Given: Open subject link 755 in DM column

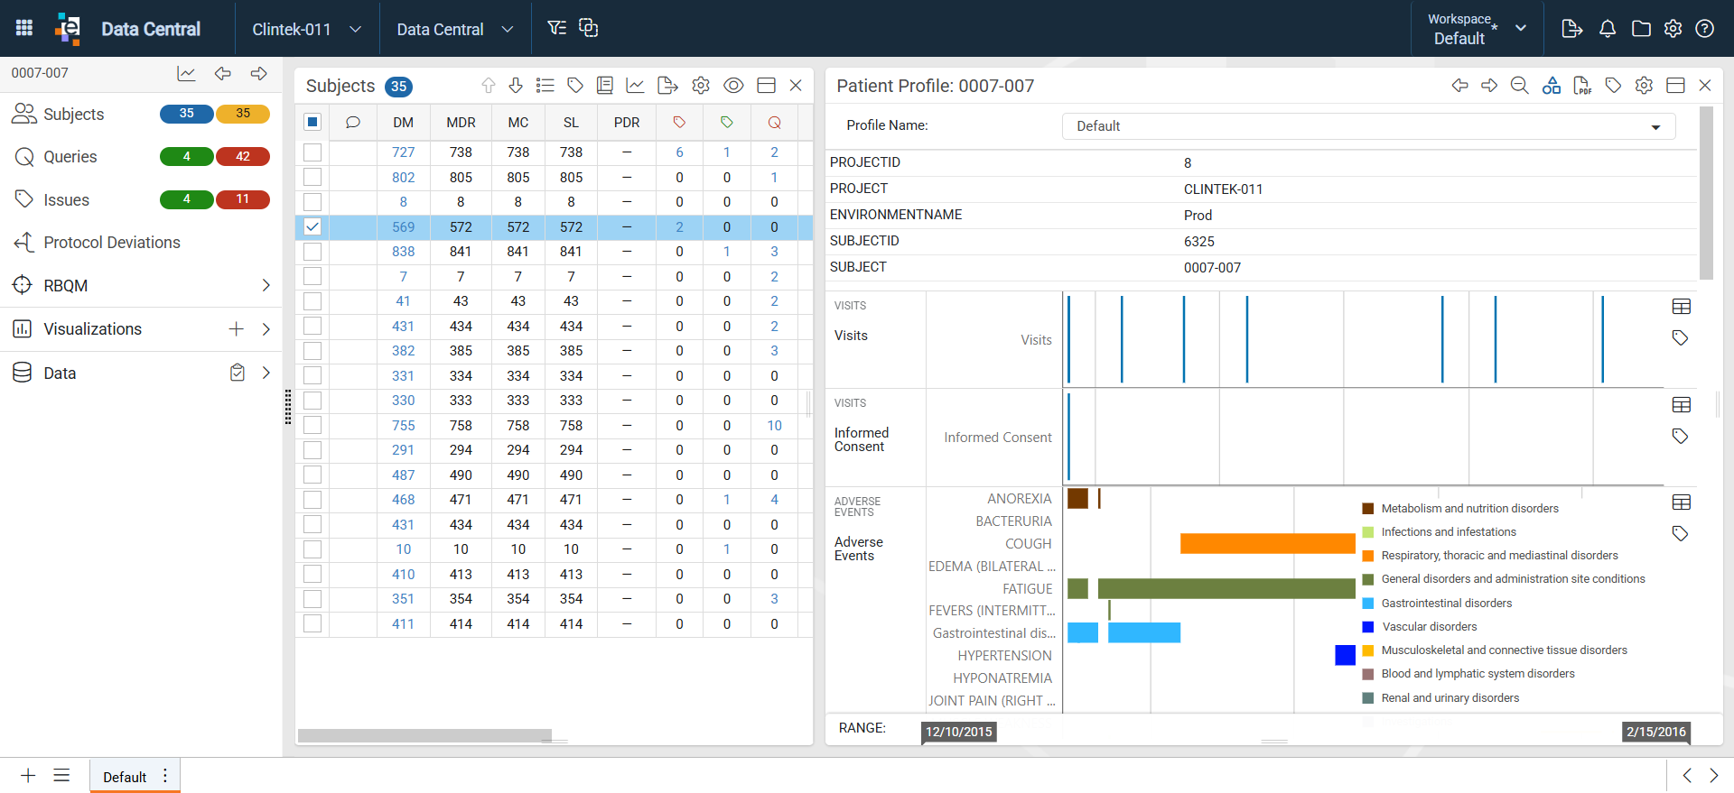Looking at the screenshot, I should click(x=404, y=426).
